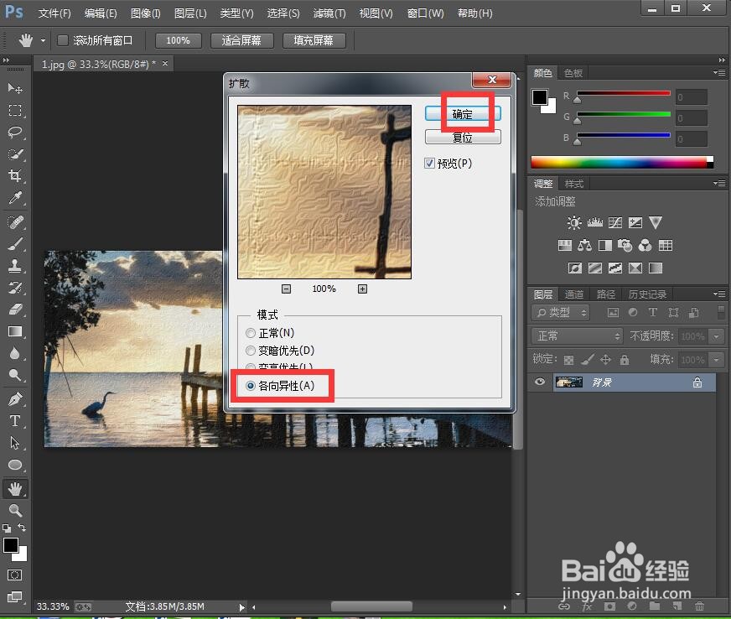
Task: Open layer blend mode 正常 dropdown
Action: pyautogui.click(x=577, y=336)
